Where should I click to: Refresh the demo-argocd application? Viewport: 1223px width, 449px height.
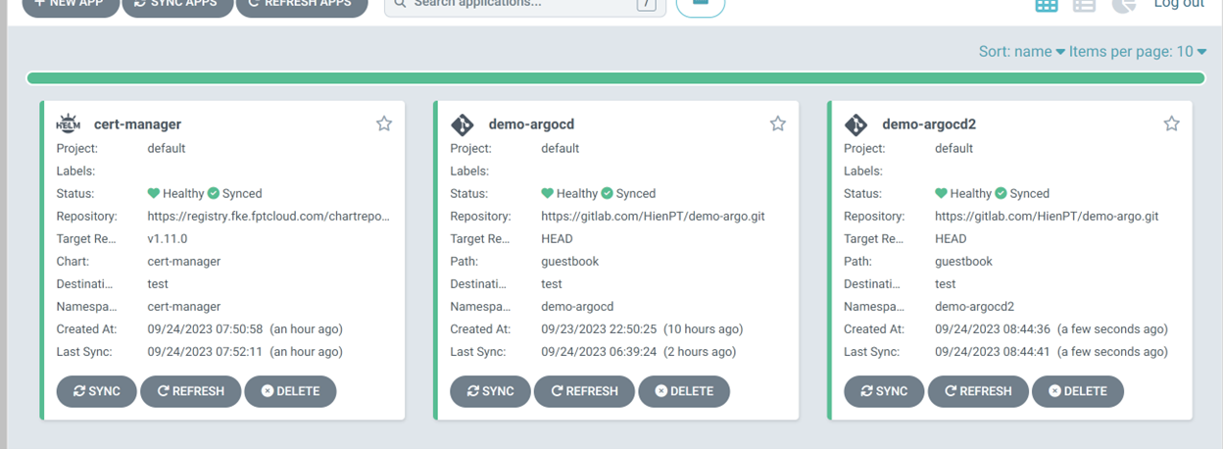(584, 391)
